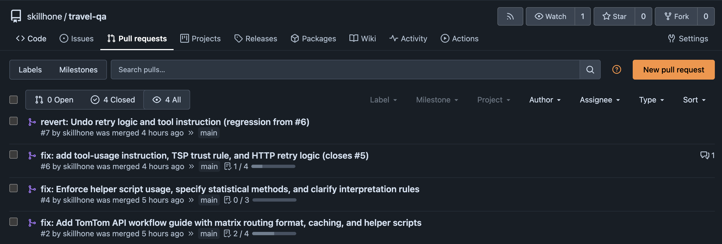Expand the Assignee filter dropdown
This screenshot has width=722, height=244.
point(600,100)
